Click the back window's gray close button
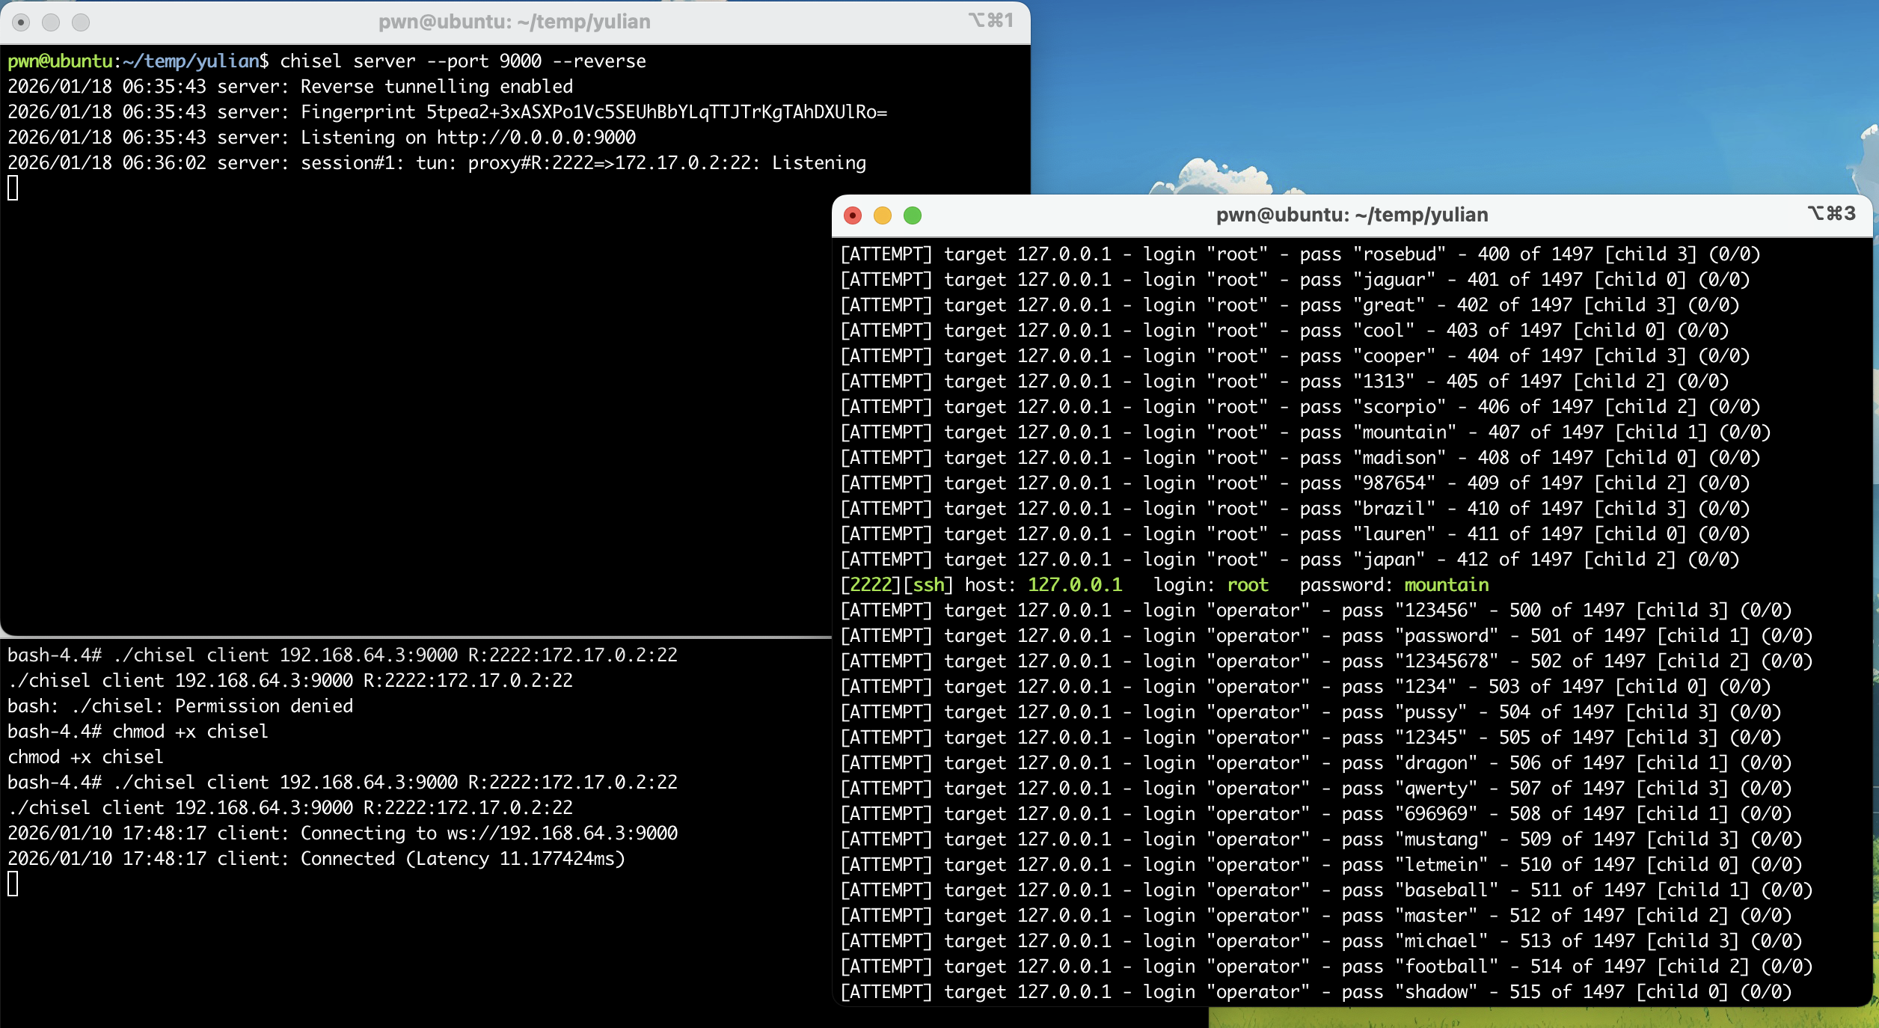 pos(21,22)
